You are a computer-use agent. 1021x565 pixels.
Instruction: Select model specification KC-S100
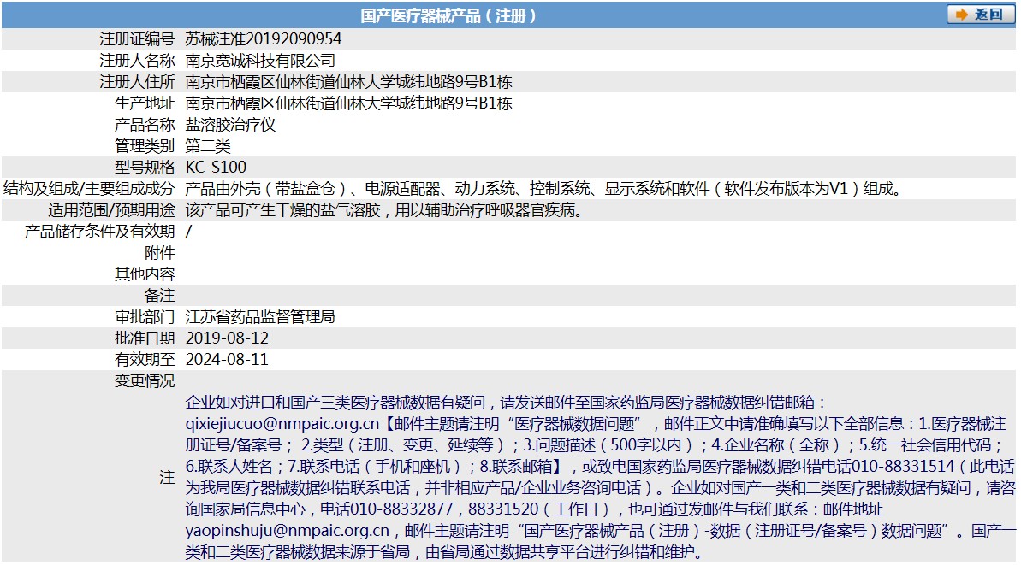click(x=216, y=167)
